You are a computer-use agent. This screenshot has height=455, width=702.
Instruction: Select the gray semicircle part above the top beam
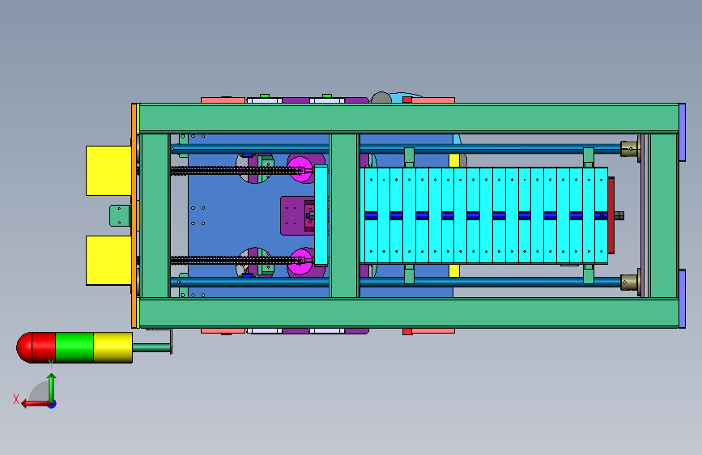381,98
